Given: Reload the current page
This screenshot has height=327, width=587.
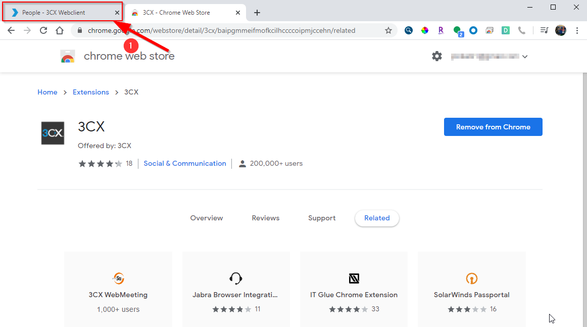Looking at the screenshot, I should (x=43, y=30).
